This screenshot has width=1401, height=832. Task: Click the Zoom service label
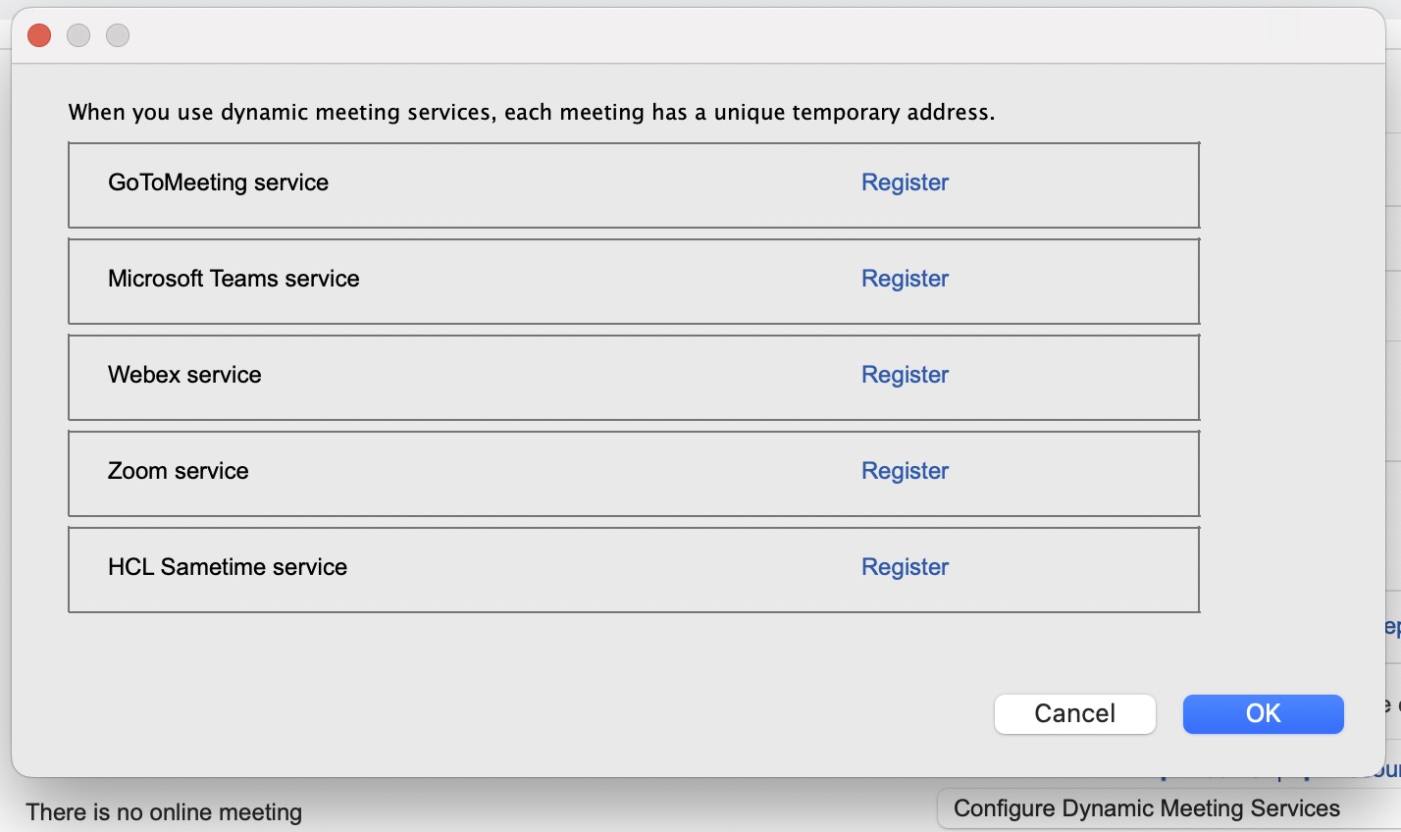click(178, 471)
